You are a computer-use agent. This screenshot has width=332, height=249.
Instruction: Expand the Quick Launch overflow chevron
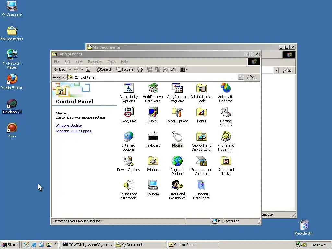tap(56, 244)
